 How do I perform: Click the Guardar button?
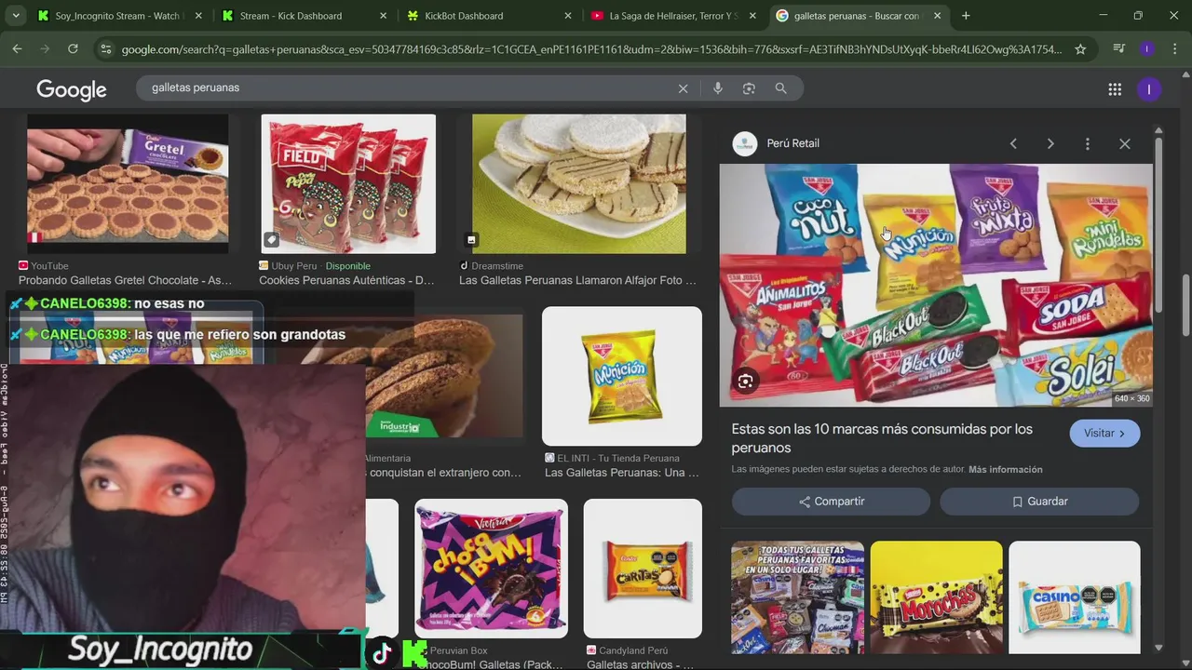coord(1039,502)
